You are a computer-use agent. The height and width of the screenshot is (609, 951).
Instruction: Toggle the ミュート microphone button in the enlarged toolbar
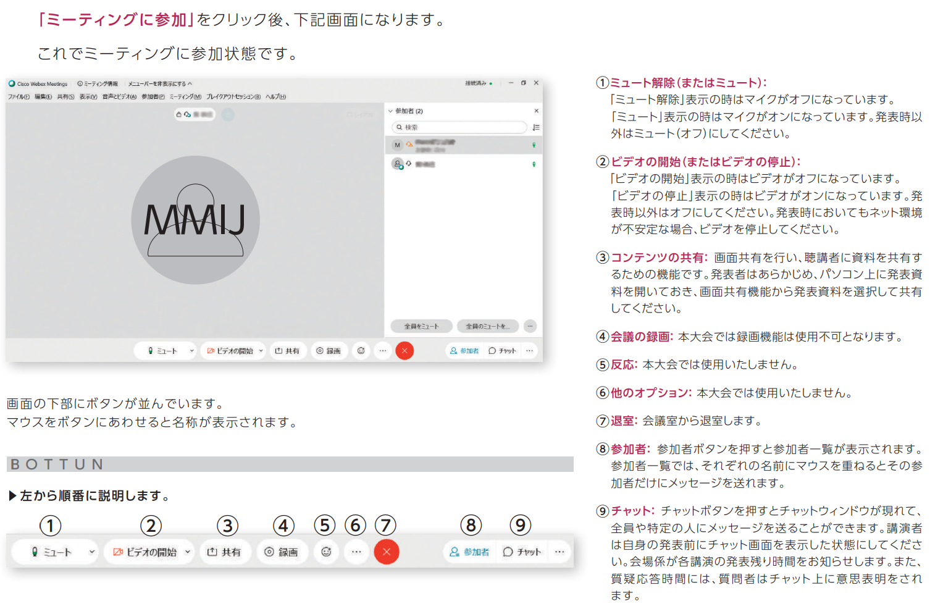point(52,552)
